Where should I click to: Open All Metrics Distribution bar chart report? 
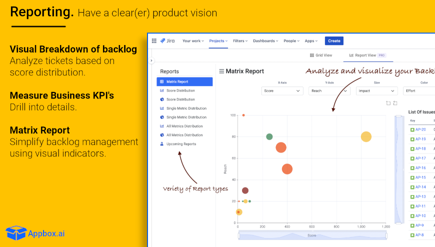(184, 126)
